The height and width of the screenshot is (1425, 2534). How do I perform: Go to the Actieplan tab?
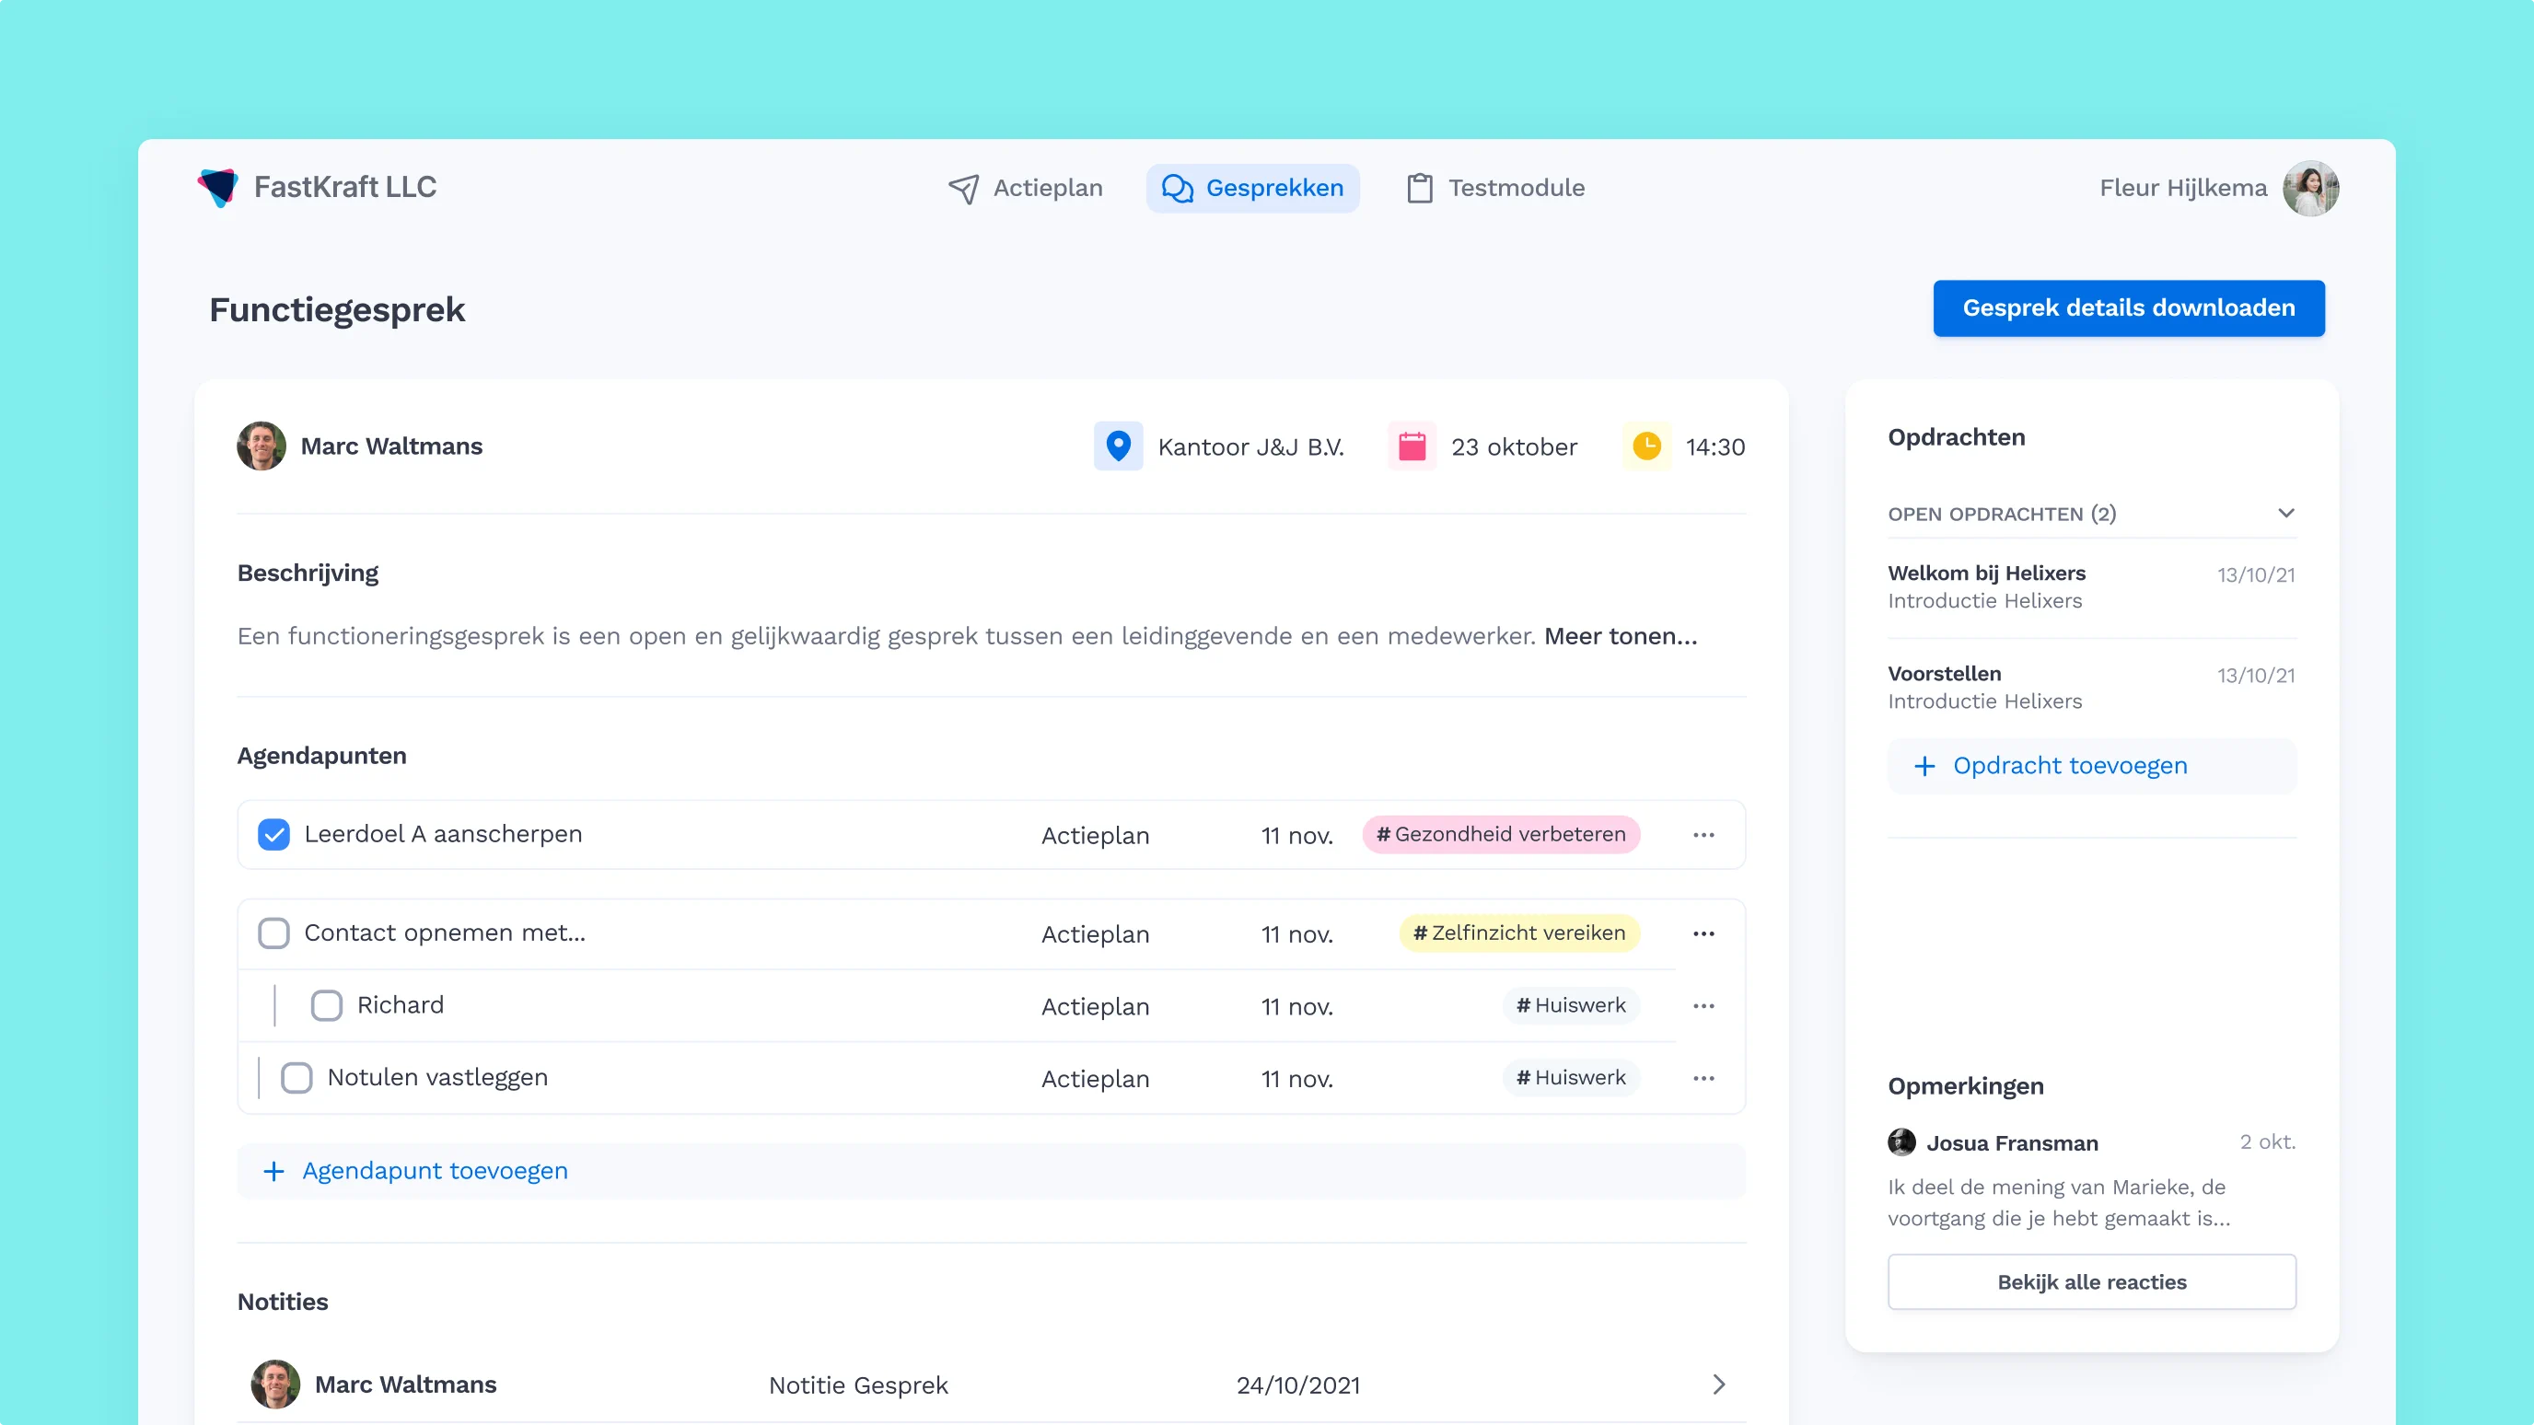1026,188
